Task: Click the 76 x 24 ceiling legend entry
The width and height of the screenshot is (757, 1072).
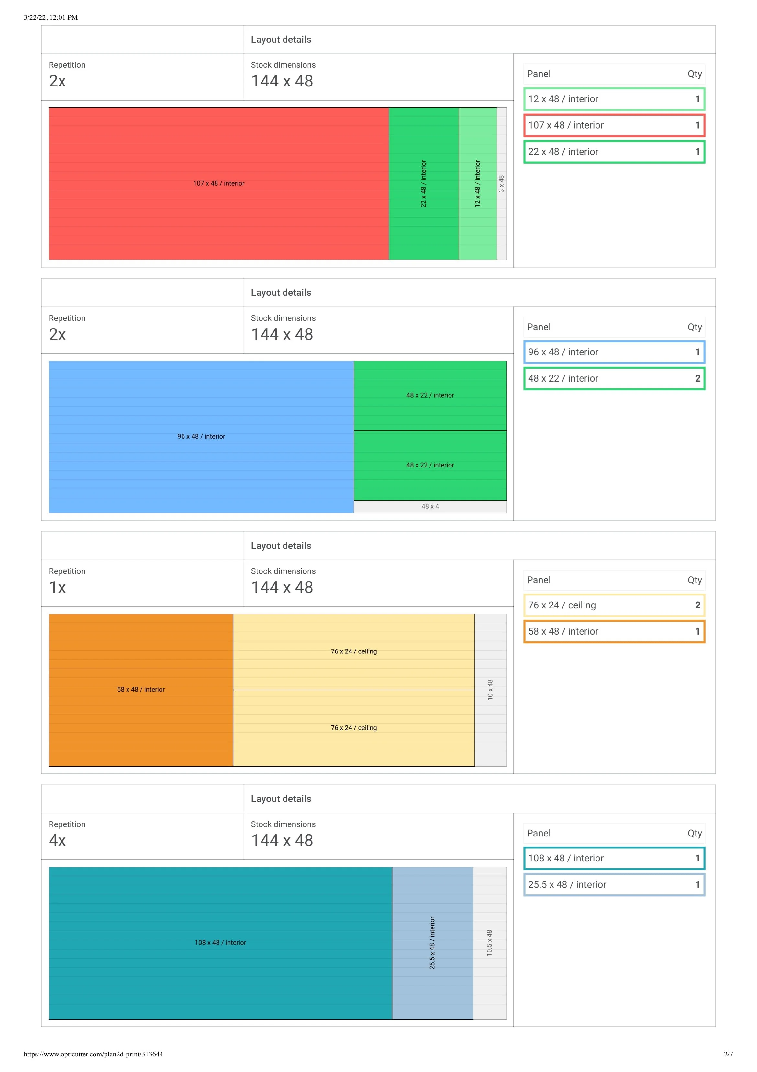Action: 614,605
